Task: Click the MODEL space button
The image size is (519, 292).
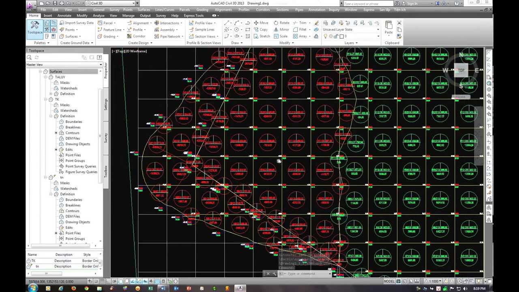Action: [389, 281]
